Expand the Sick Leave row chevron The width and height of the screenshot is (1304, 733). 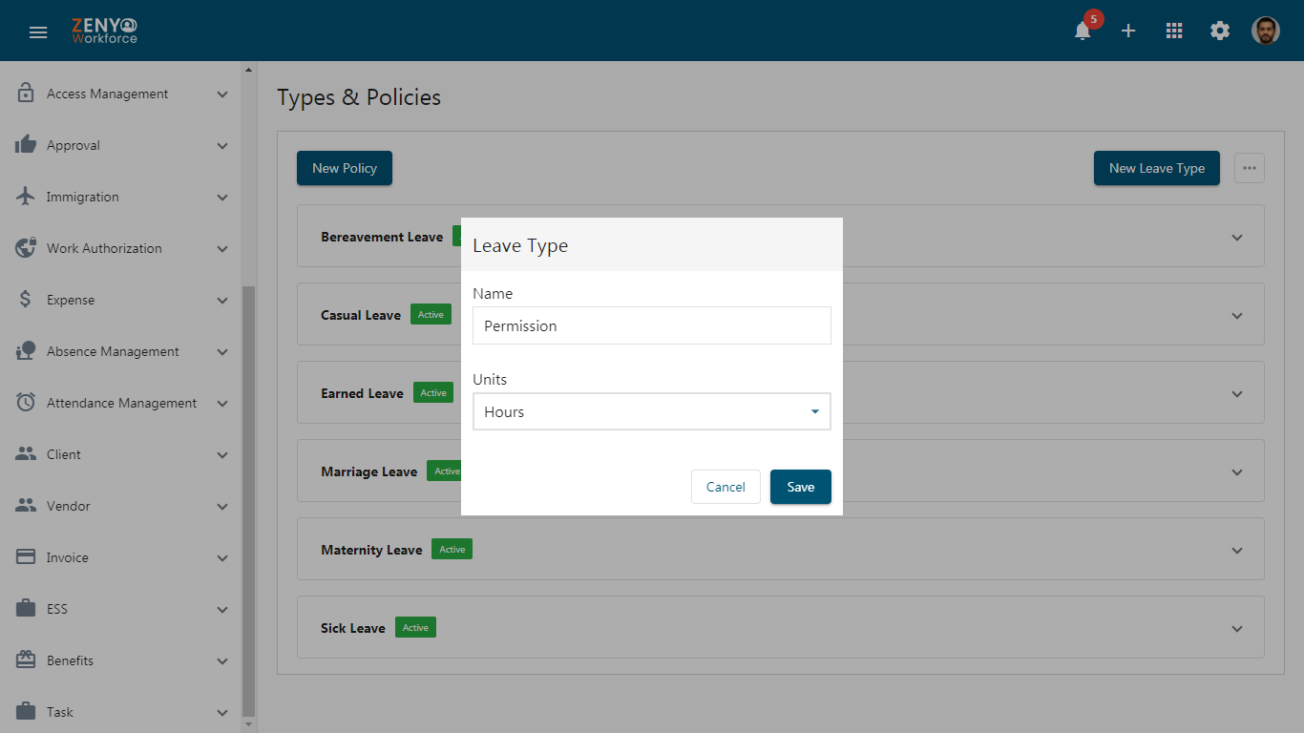click(1237, 629)
